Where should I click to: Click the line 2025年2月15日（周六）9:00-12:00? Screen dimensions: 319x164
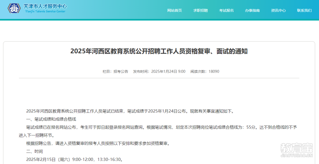coord(75,160)
